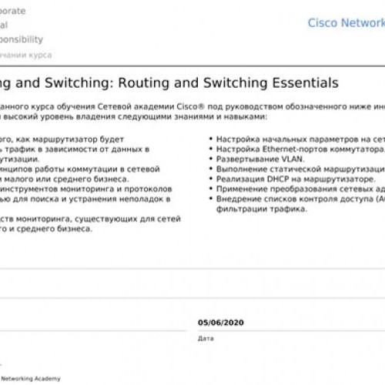385x385 pixels.
Task: Select the Настройка Ethernet-портов коммутатора bullet
Action: click(300, 149)
